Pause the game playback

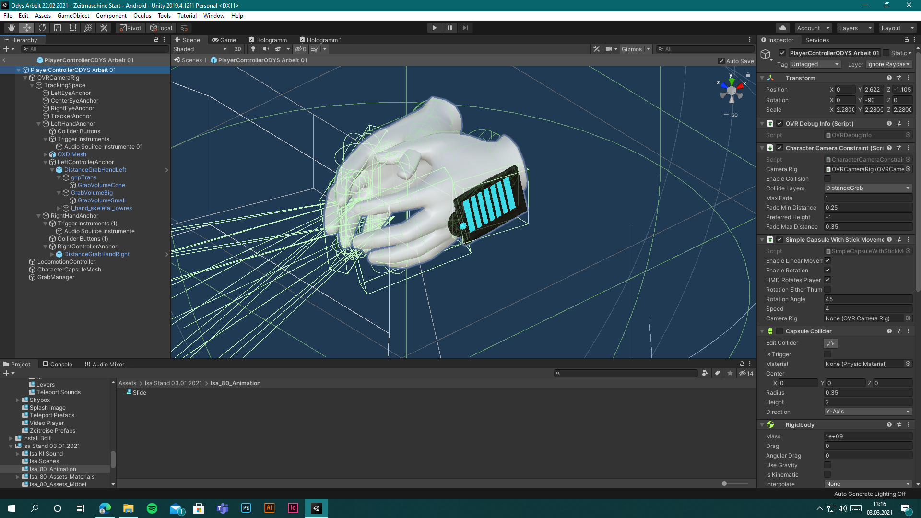449,28
